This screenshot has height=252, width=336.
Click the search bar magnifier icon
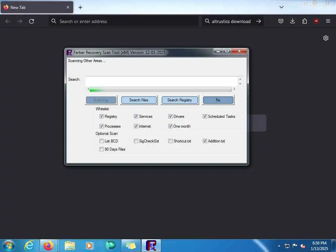click(207, 21)
